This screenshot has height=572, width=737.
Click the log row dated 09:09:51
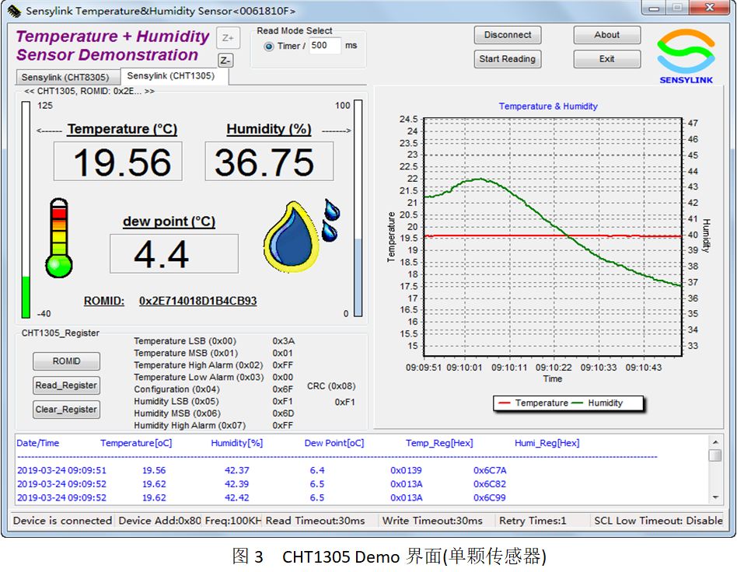(262, 470)
